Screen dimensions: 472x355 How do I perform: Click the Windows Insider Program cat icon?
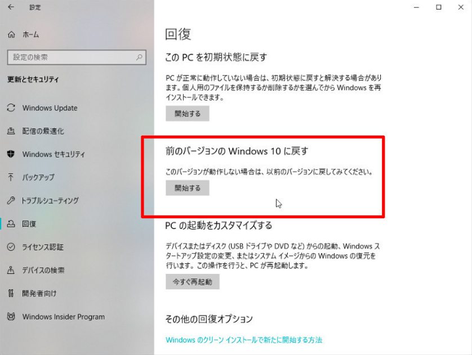tap(11, 317)
